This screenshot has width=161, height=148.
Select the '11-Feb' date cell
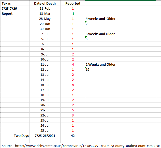coord(45,8)
